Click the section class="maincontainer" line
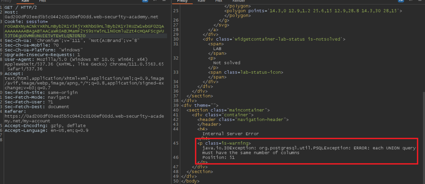Viewport: 425px width, 184px height. click(228, 110)
